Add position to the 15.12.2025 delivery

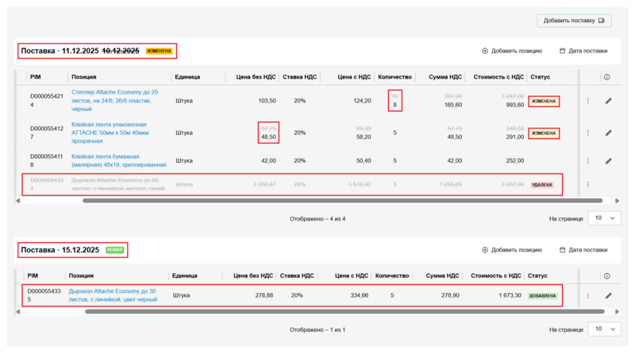[511, 250]
